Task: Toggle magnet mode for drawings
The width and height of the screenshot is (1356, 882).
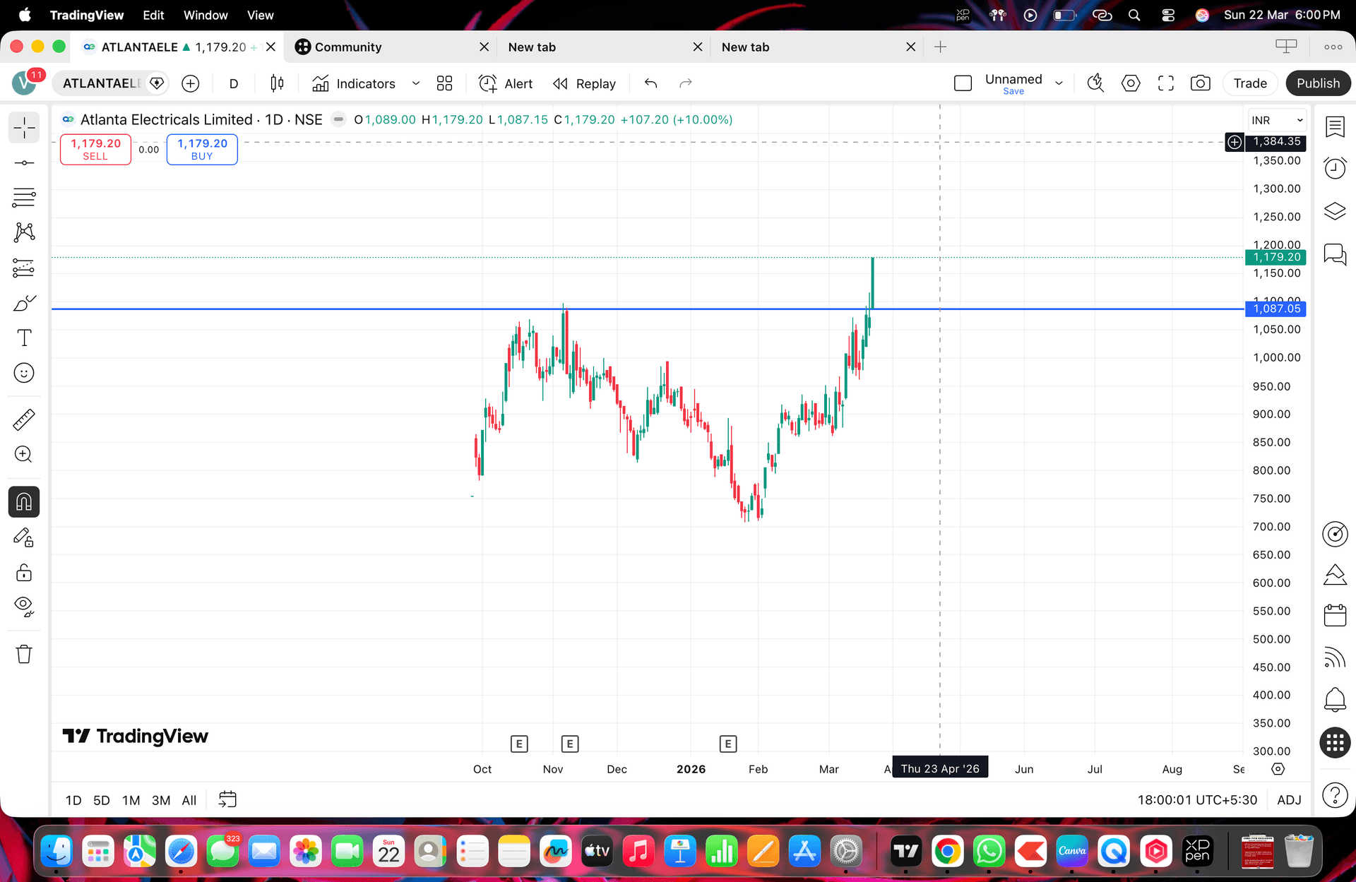Action: pos(24,502)
